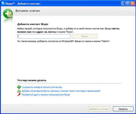Click the header title Добавить контакт
The image size is (136, 114).
(28, 11)
